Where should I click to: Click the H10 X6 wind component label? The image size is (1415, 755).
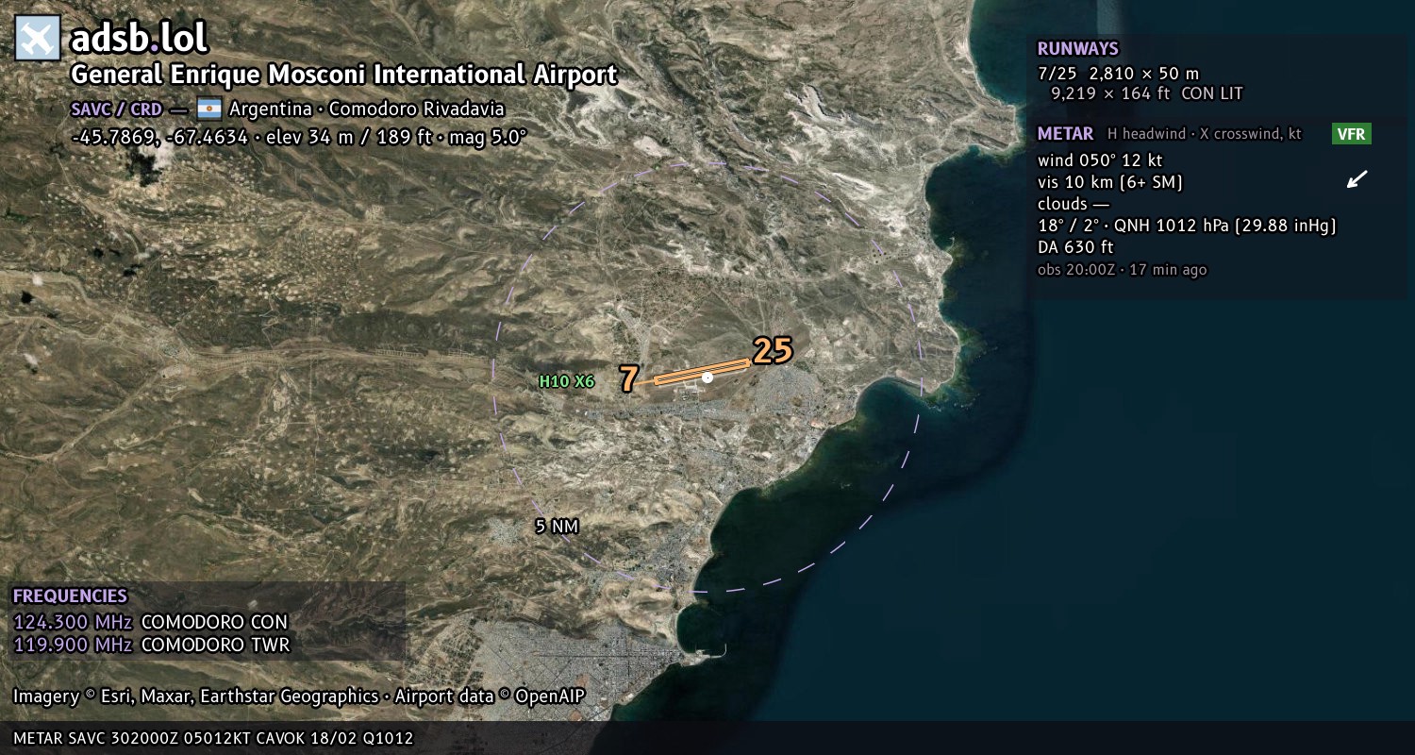point(567,381)
